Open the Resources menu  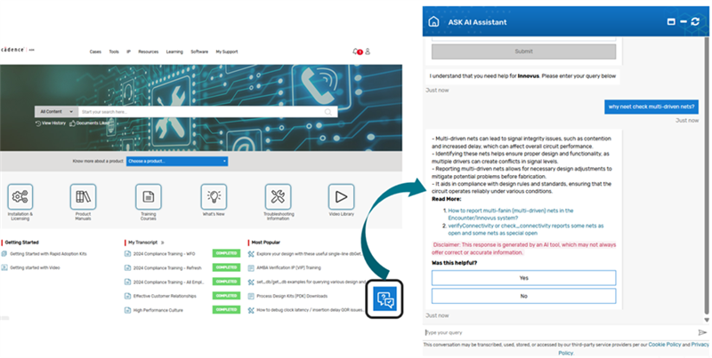[148, 52]
